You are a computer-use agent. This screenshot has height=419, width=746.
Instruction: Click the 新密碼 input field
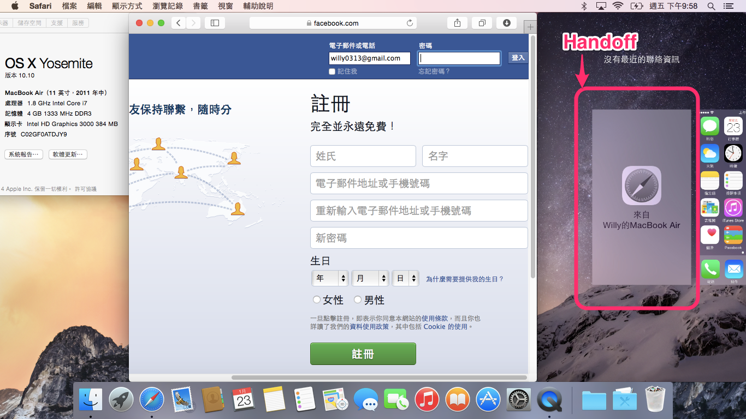coord(419,238)
